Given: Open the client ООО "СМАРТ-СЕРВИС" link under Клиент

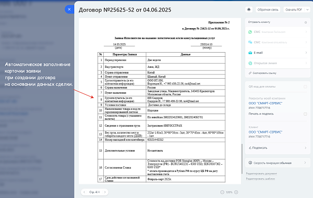Looking at the screenshot, I should (x=266, y=132).
